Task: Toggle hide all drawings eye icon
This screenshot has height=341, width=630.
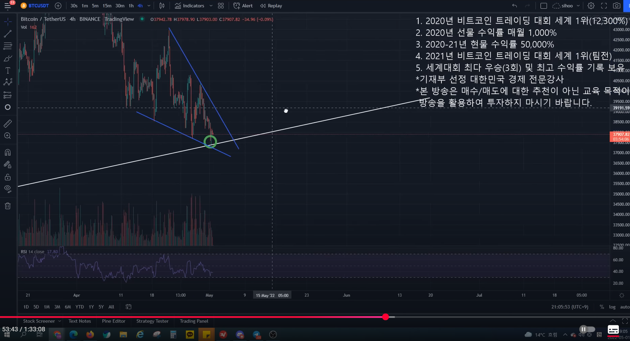Action: (7, 189)
